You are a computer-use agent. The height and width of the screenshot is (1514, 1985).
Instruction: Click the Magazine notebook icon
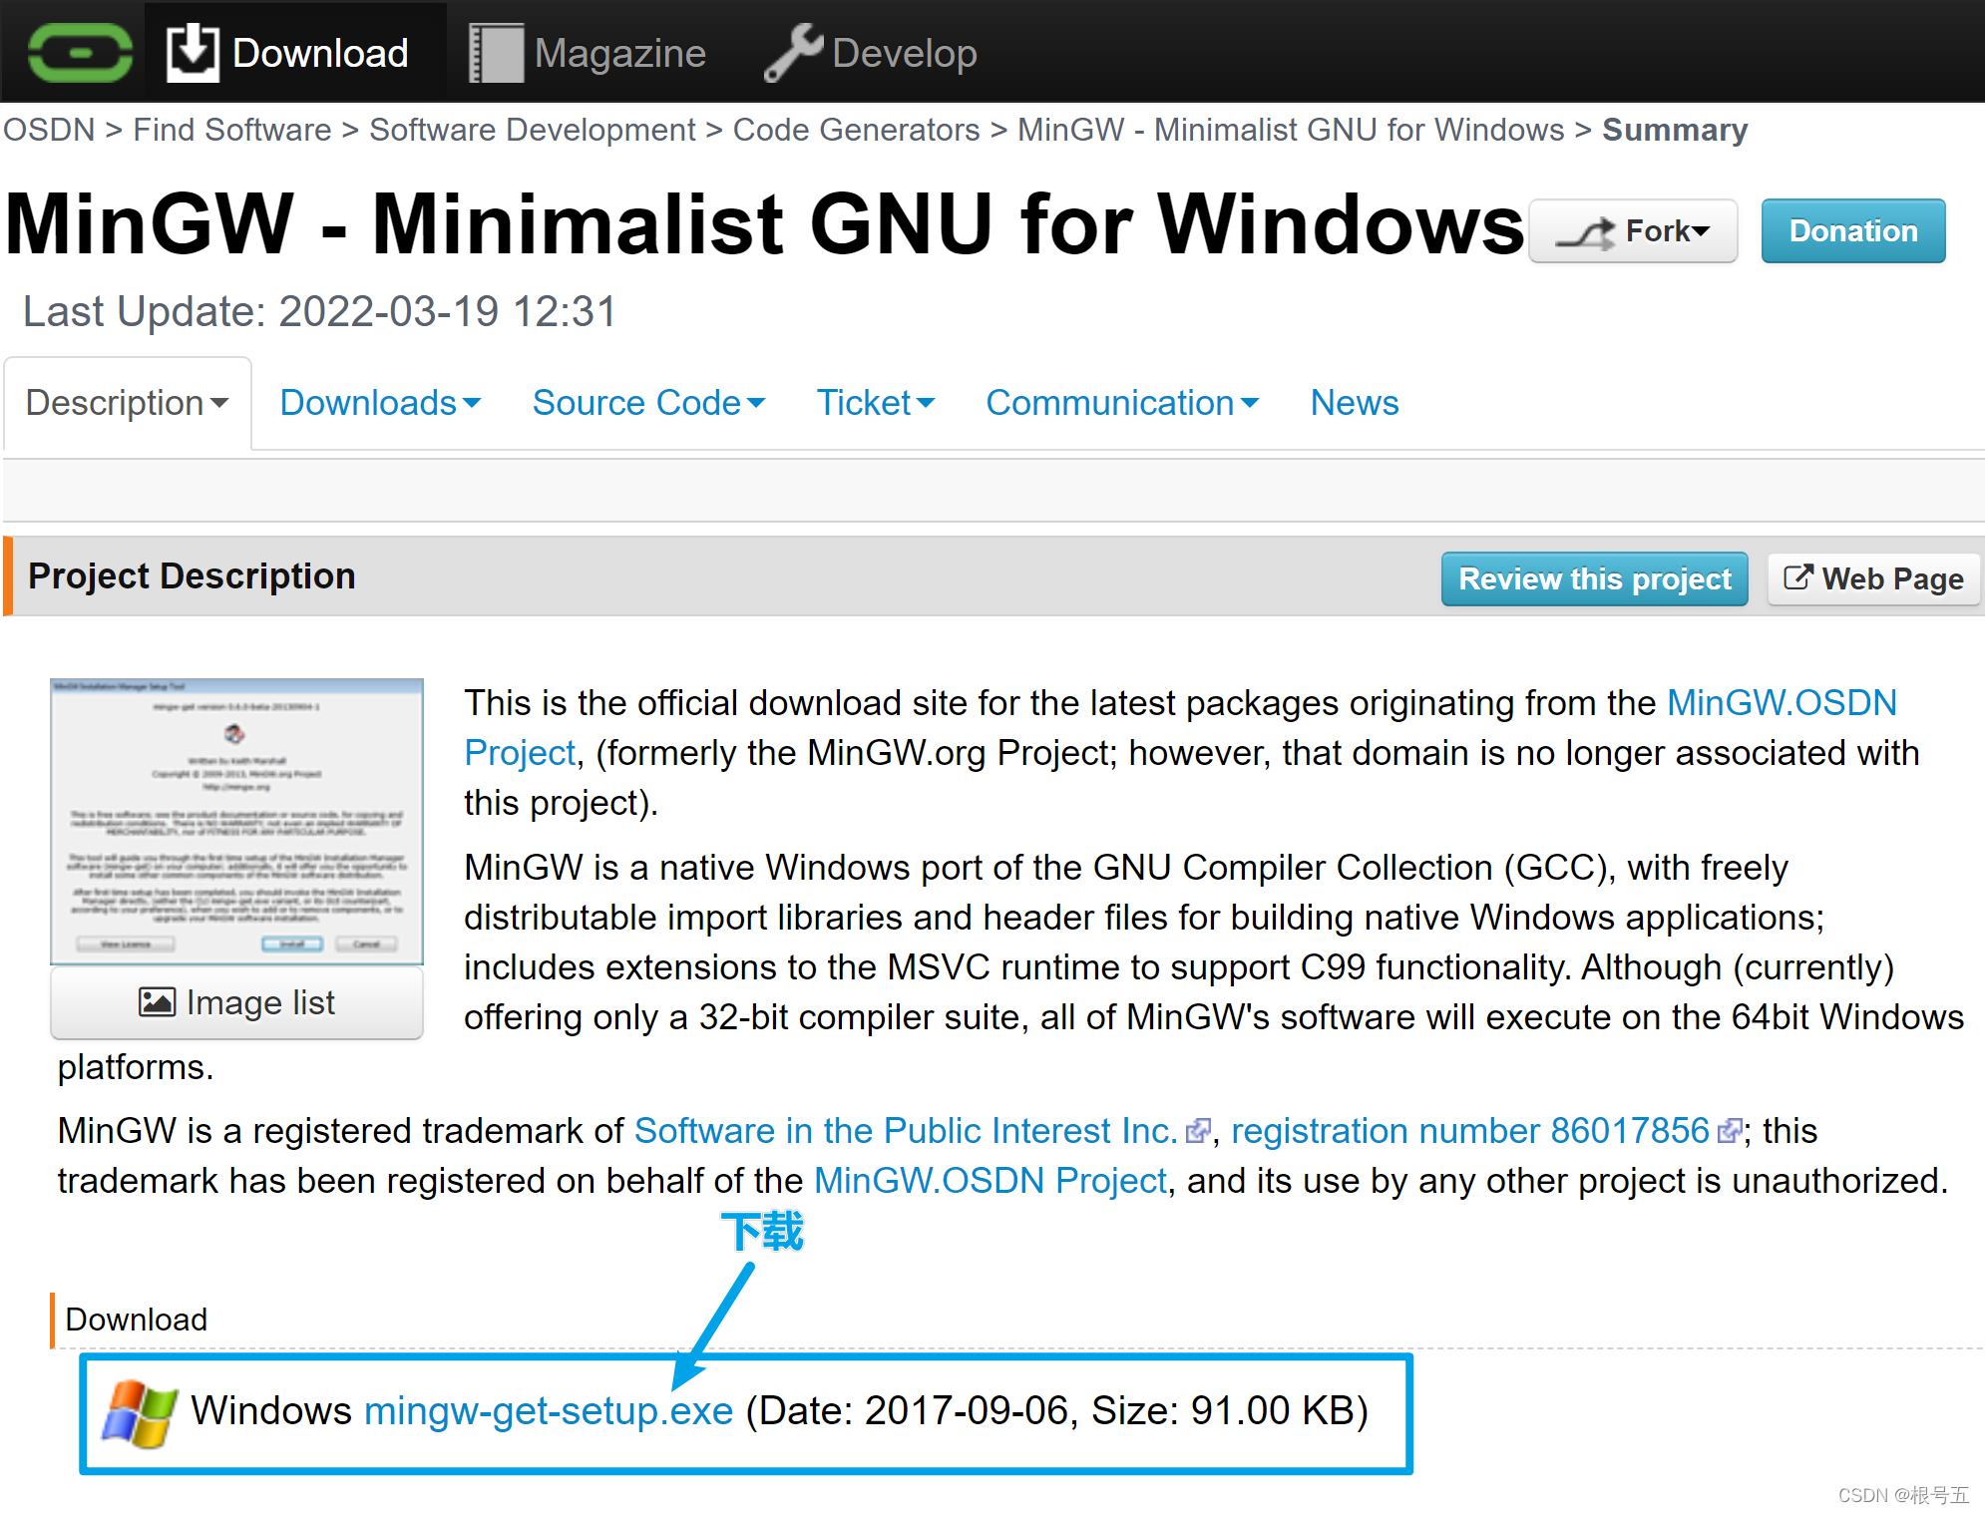pos(496,53)
